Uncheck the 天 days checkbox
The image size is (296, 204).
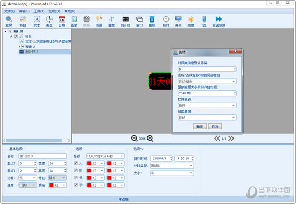(76, 163)
